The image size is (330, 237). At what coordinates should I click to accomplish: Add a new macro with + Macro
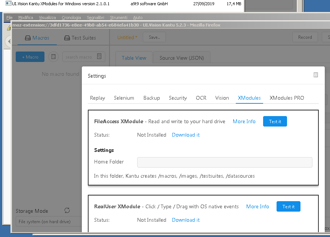30,57
